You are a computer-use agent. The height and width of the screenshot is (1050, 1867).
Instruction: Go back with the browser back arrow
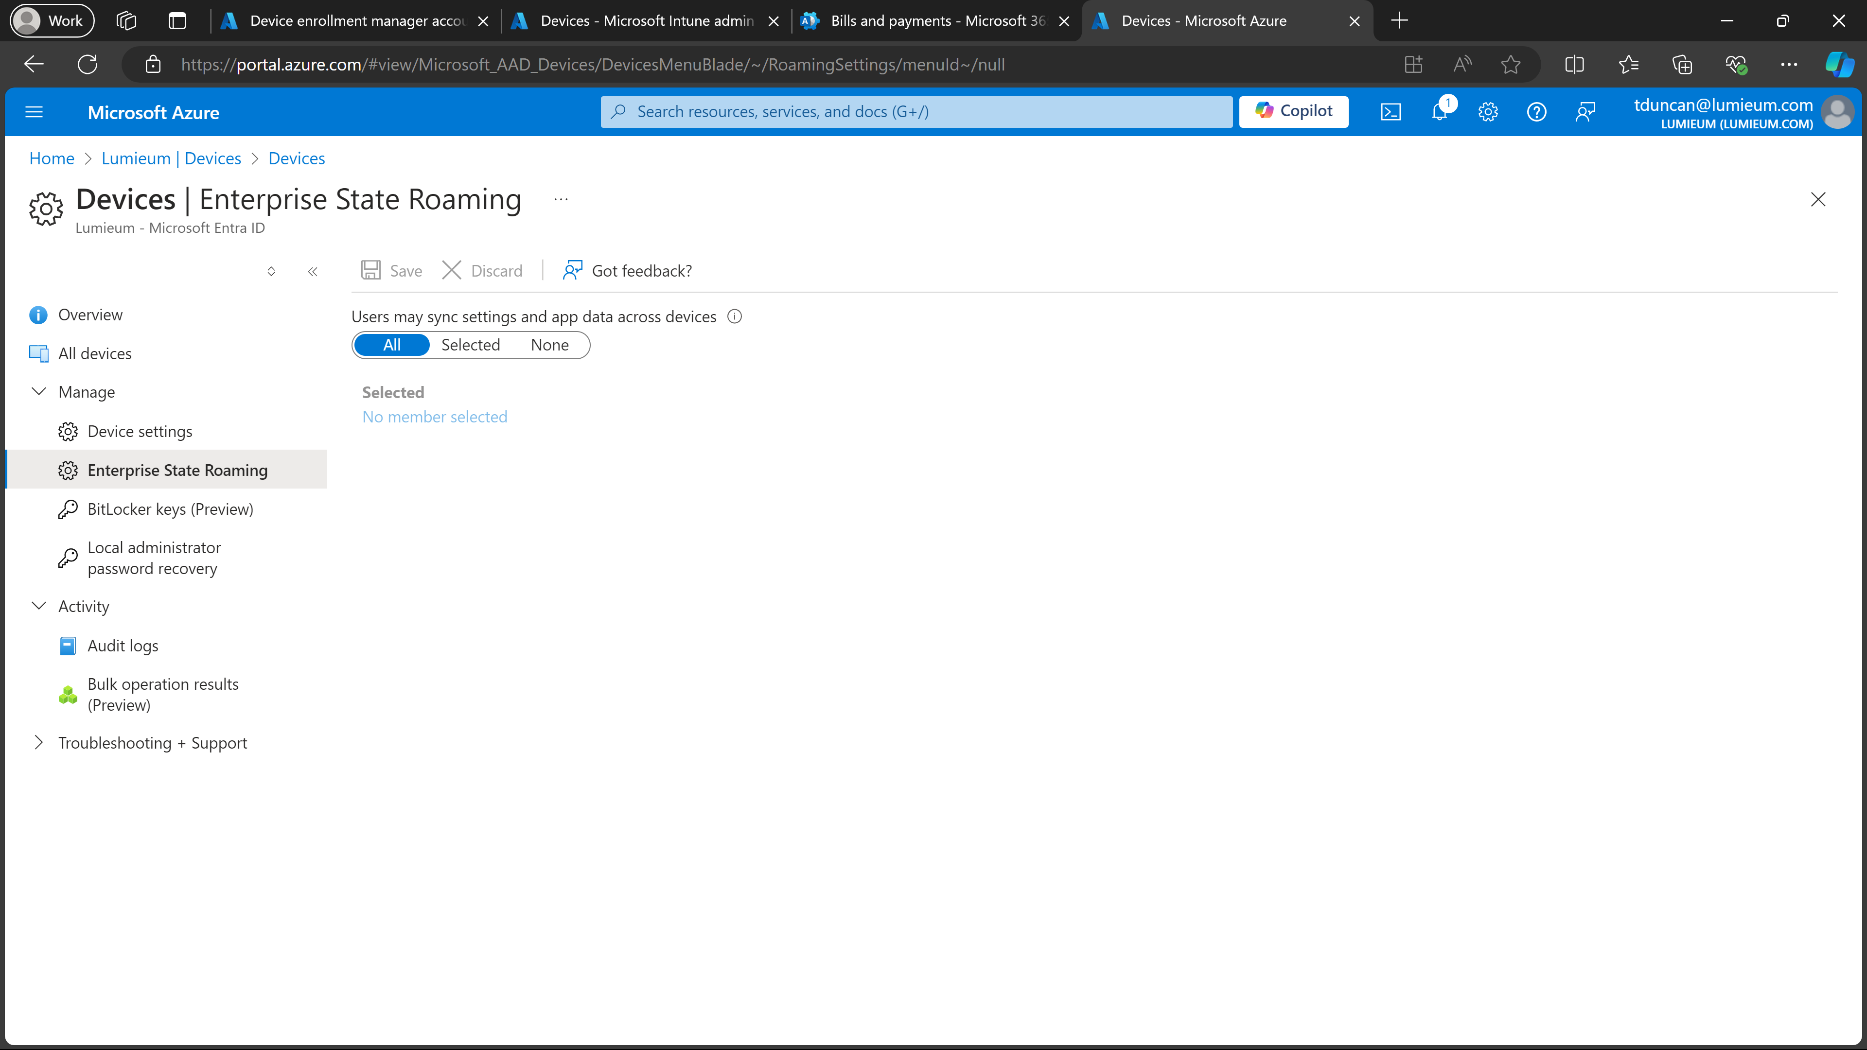click(34, 65)
